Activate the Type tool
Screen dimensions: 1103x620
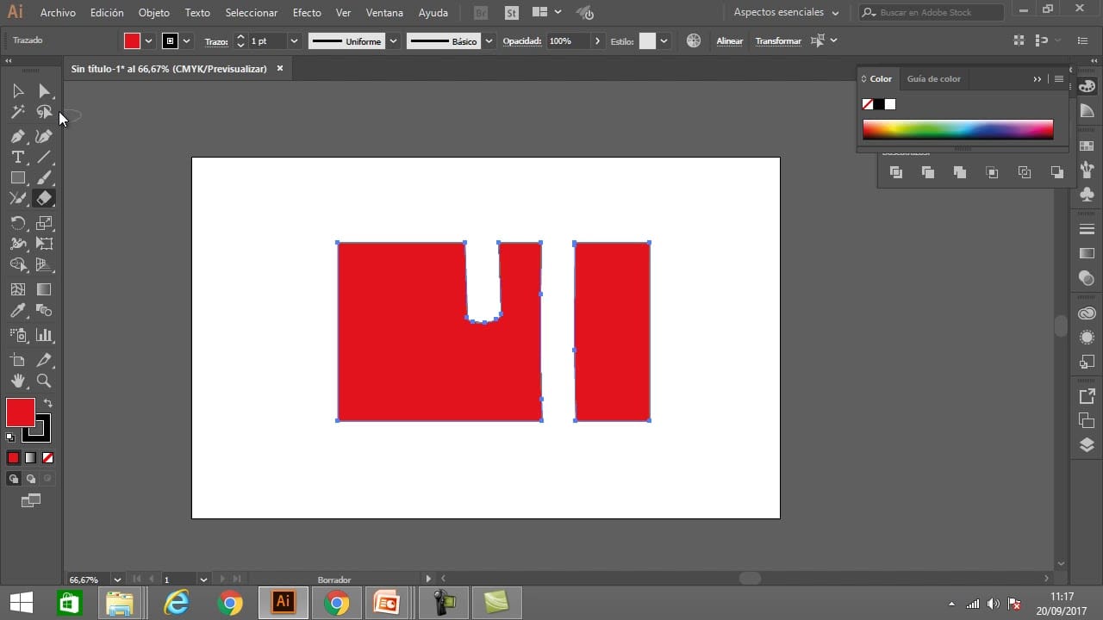[x=17, y=157]
